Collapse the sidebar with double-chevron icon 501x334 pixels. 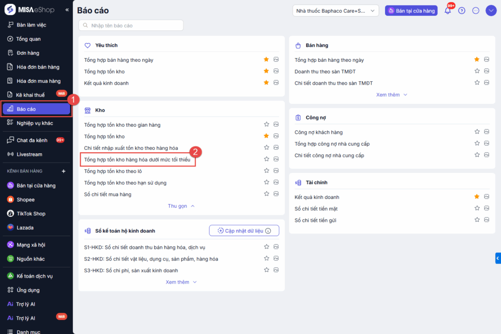(67, 10)
